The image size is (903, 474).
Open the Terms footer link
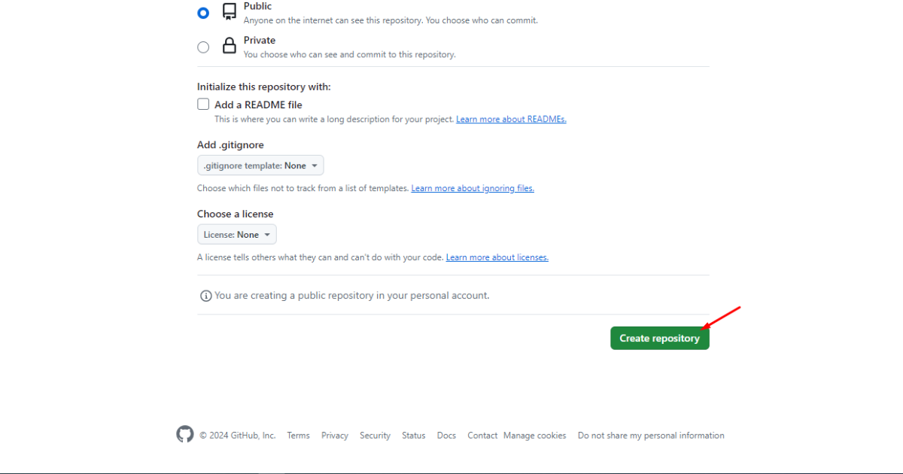click(x=298, y=436)
